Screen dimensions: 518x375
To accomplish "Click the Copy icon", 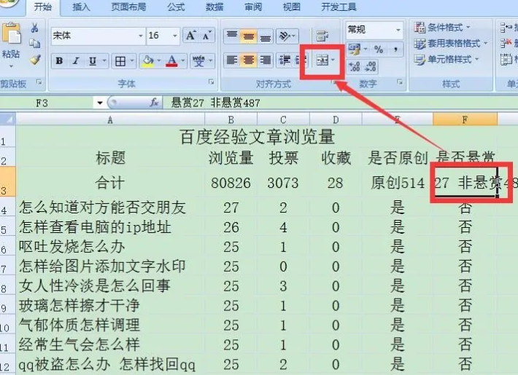I will click(34, 44).
